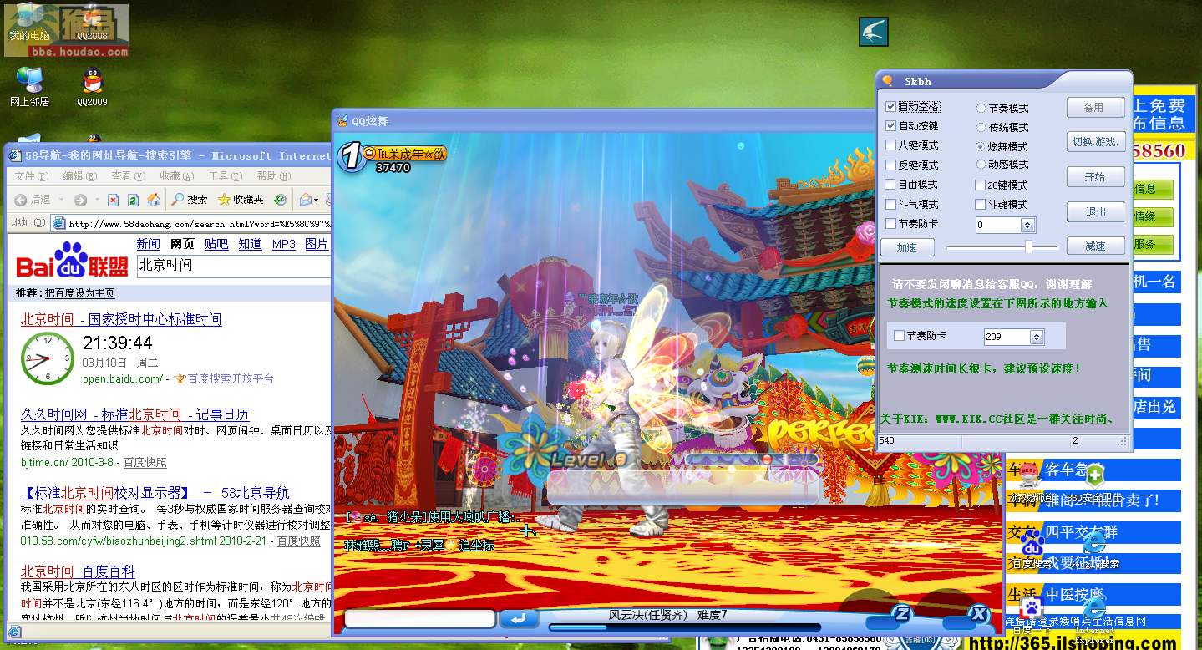Image resolution: width=1202 pixels, height=650 pixels.
Task: Open the 贴吧 tab on Baidu
Action: point(216,244)
